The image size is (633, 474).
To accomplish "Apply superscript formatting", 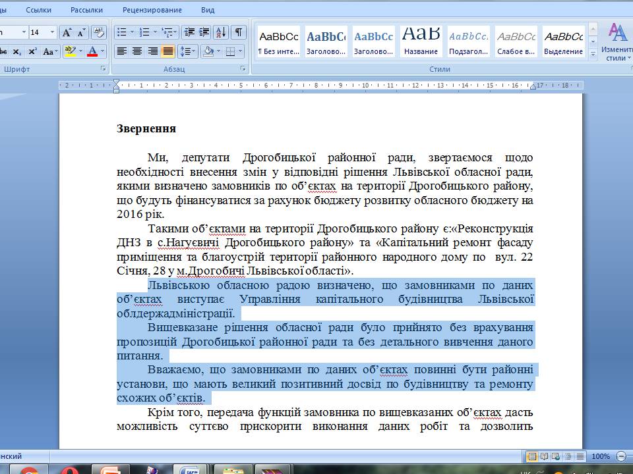I will pos(32,51).
